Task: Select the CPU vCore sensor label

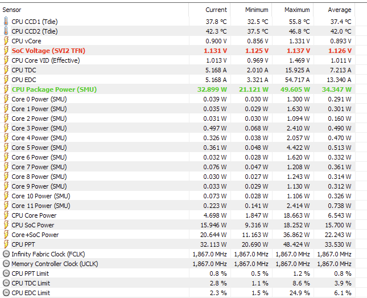Action: point(26,41)
